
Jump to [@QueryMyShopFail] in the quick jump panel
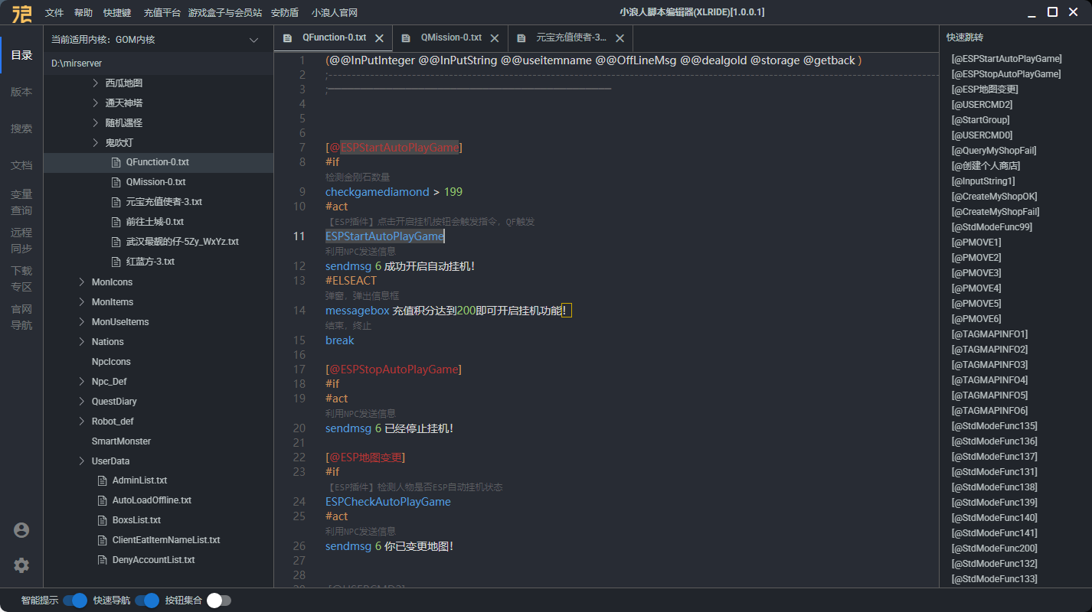pos(993,150)
